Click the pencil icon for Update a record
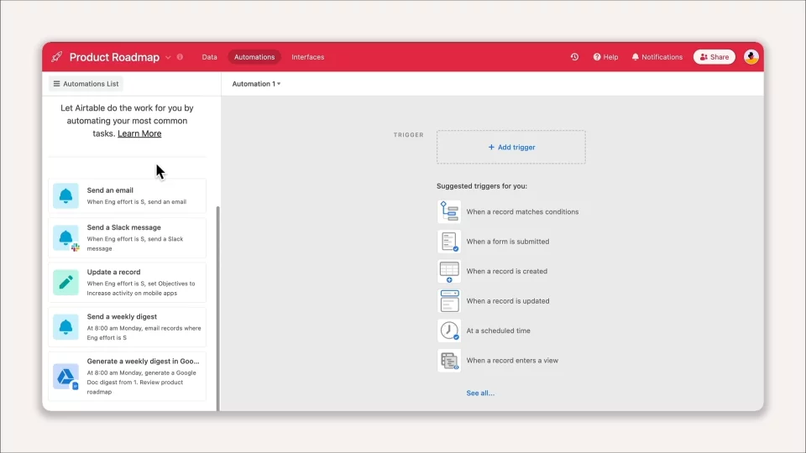This screenshot has width=806, height=453. (65, 282)
